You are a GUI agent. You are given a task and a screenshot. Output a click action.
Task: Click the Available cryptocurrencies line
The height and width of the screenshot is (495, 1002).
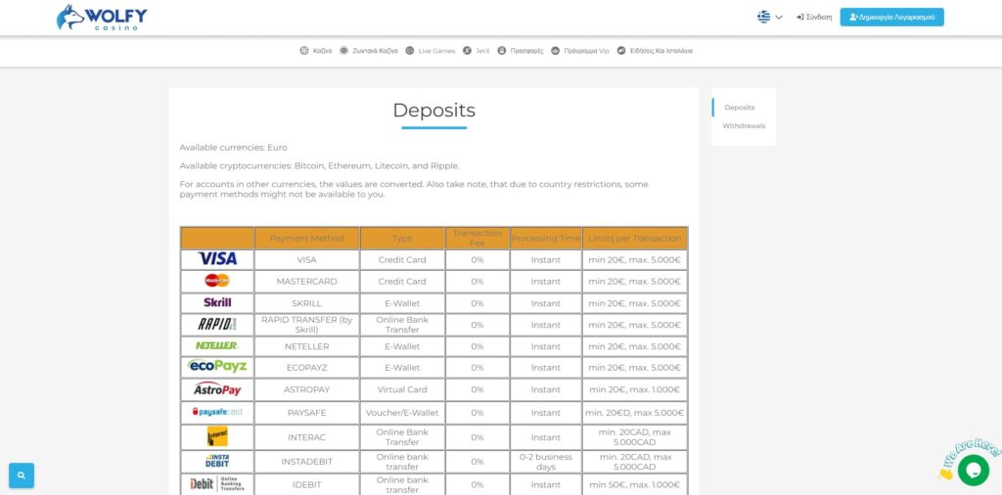(320, 166)
